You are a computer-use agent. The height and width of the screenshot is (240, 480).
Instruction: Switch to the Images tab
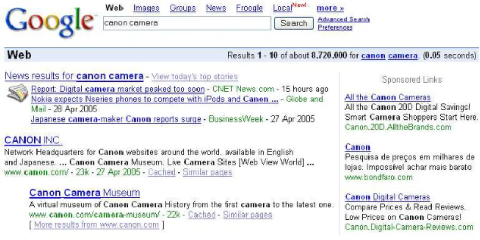pos(146,8)
